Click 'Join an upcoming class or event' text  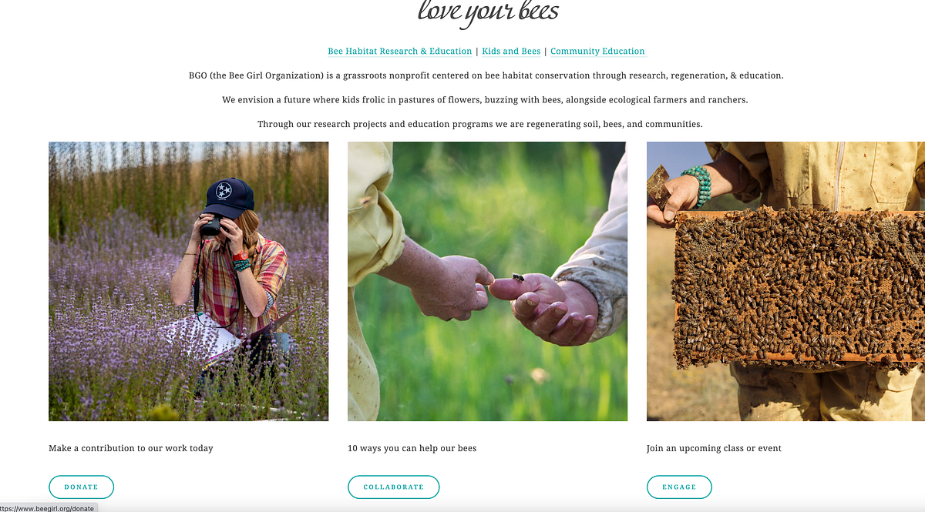(714, 448)
